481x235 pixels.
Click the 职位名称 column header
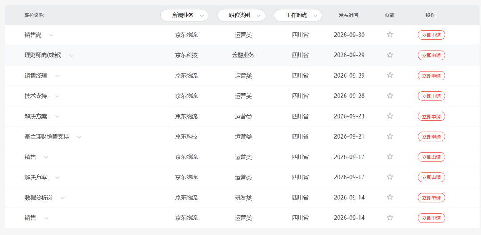pyautogui.click(x=34, y=15)
